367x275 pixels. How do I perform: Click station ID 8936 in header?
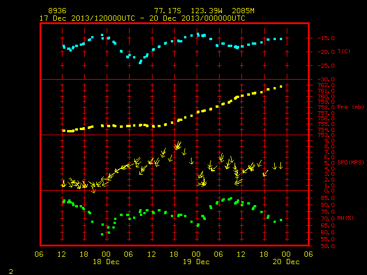57,11
